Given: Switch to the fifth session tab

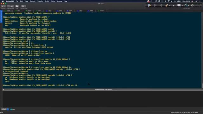Looking at the screenshot, I should click(x=49, y=11).
